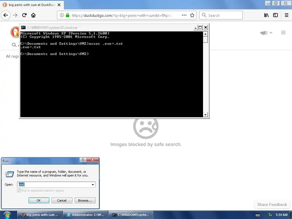The image size is (292, 219).
Task: Reload the page in Firefox
Action: (x=24, y=15)
